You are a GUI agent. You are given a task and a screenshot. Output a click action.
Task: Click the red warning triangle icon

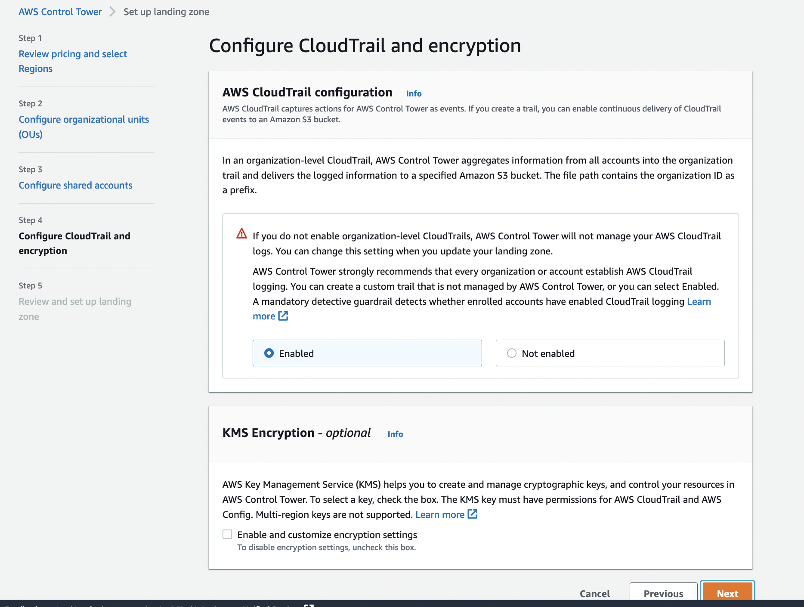[x=242, y=234]
